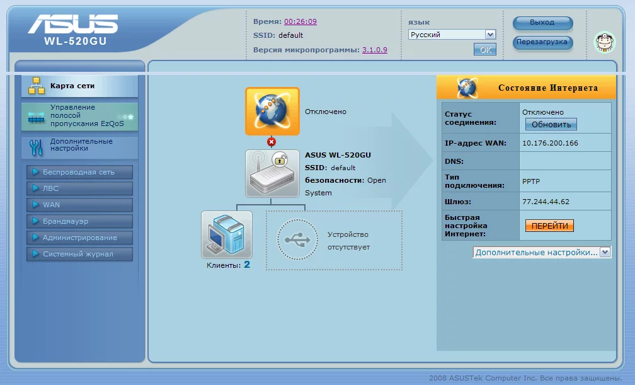Click the globe icon in Internet status header

coord(467,88)
